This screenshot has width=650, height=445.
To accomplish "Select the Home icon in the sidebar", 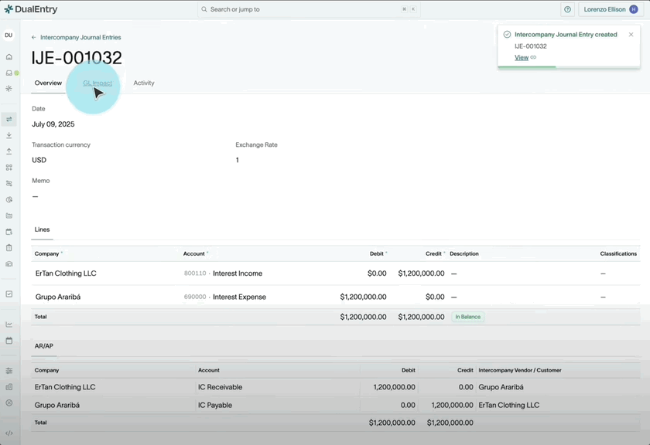I will click(9, 57).
